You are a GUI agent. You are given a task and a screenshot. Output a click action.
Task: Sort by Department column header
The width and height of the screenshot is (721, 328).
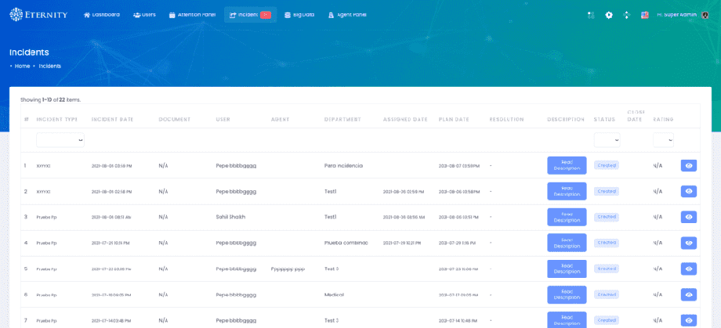[x=342, y=120]
